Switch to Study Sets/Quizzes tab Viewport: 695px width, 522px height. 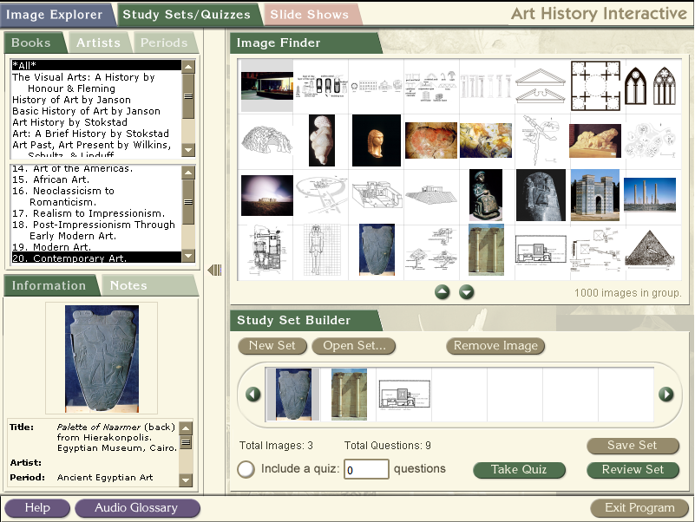click(187, 15)
